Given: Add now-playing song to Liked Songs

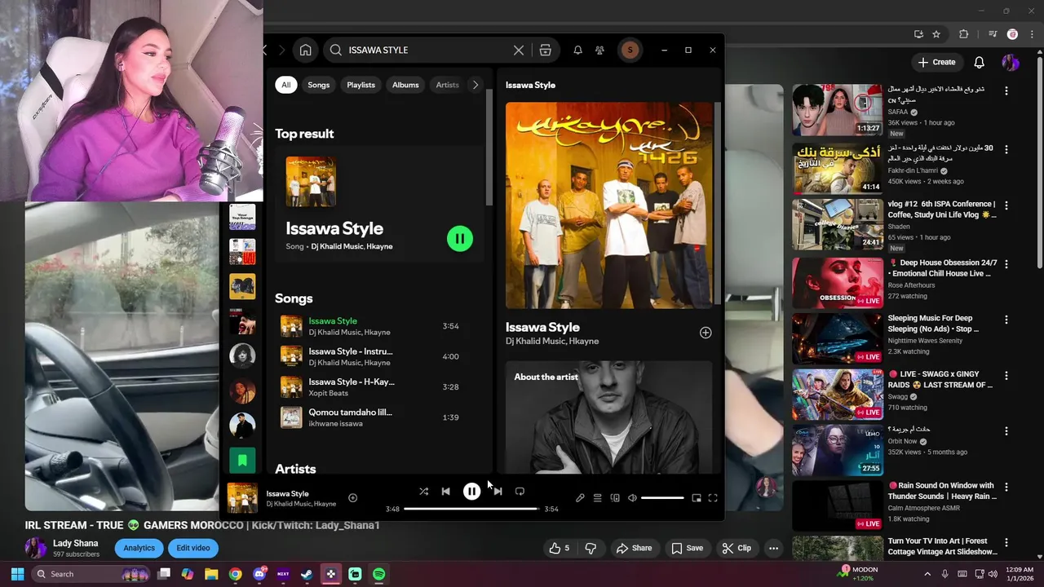Looking at the screenshot, I should [352, 498].
